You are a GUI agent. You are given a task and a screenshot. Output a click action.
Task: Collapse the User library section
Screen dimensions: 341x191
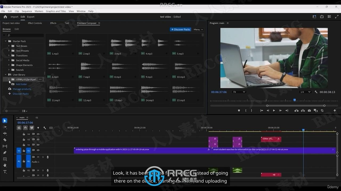[6, 75]
